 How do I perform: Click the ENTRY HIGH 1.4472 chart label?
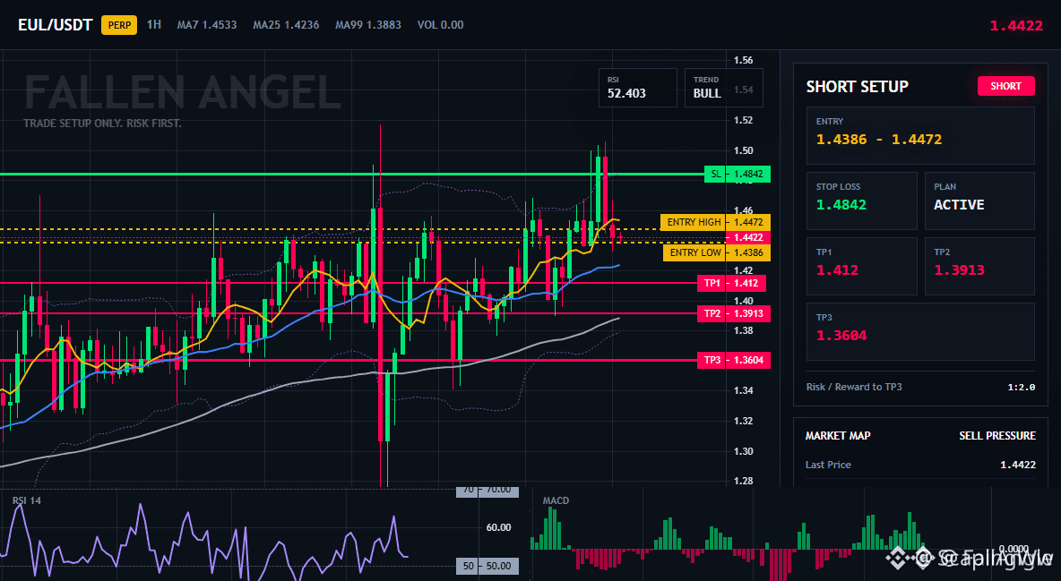715,222
